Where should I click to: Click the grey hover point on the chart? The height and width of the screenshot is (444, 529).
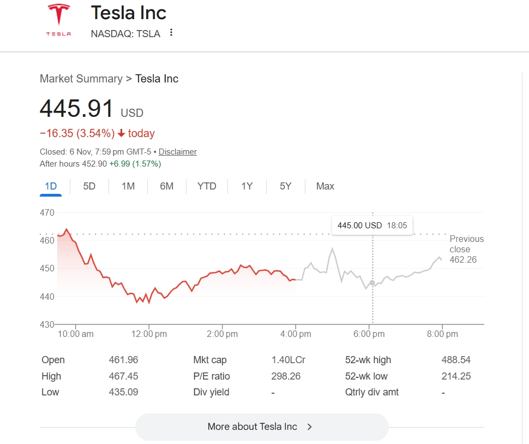click(x=372, y=283)
